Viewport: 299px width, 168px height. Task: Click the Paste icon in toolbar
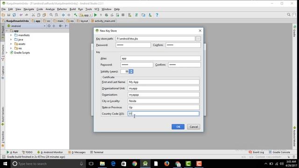click(44, 15)
